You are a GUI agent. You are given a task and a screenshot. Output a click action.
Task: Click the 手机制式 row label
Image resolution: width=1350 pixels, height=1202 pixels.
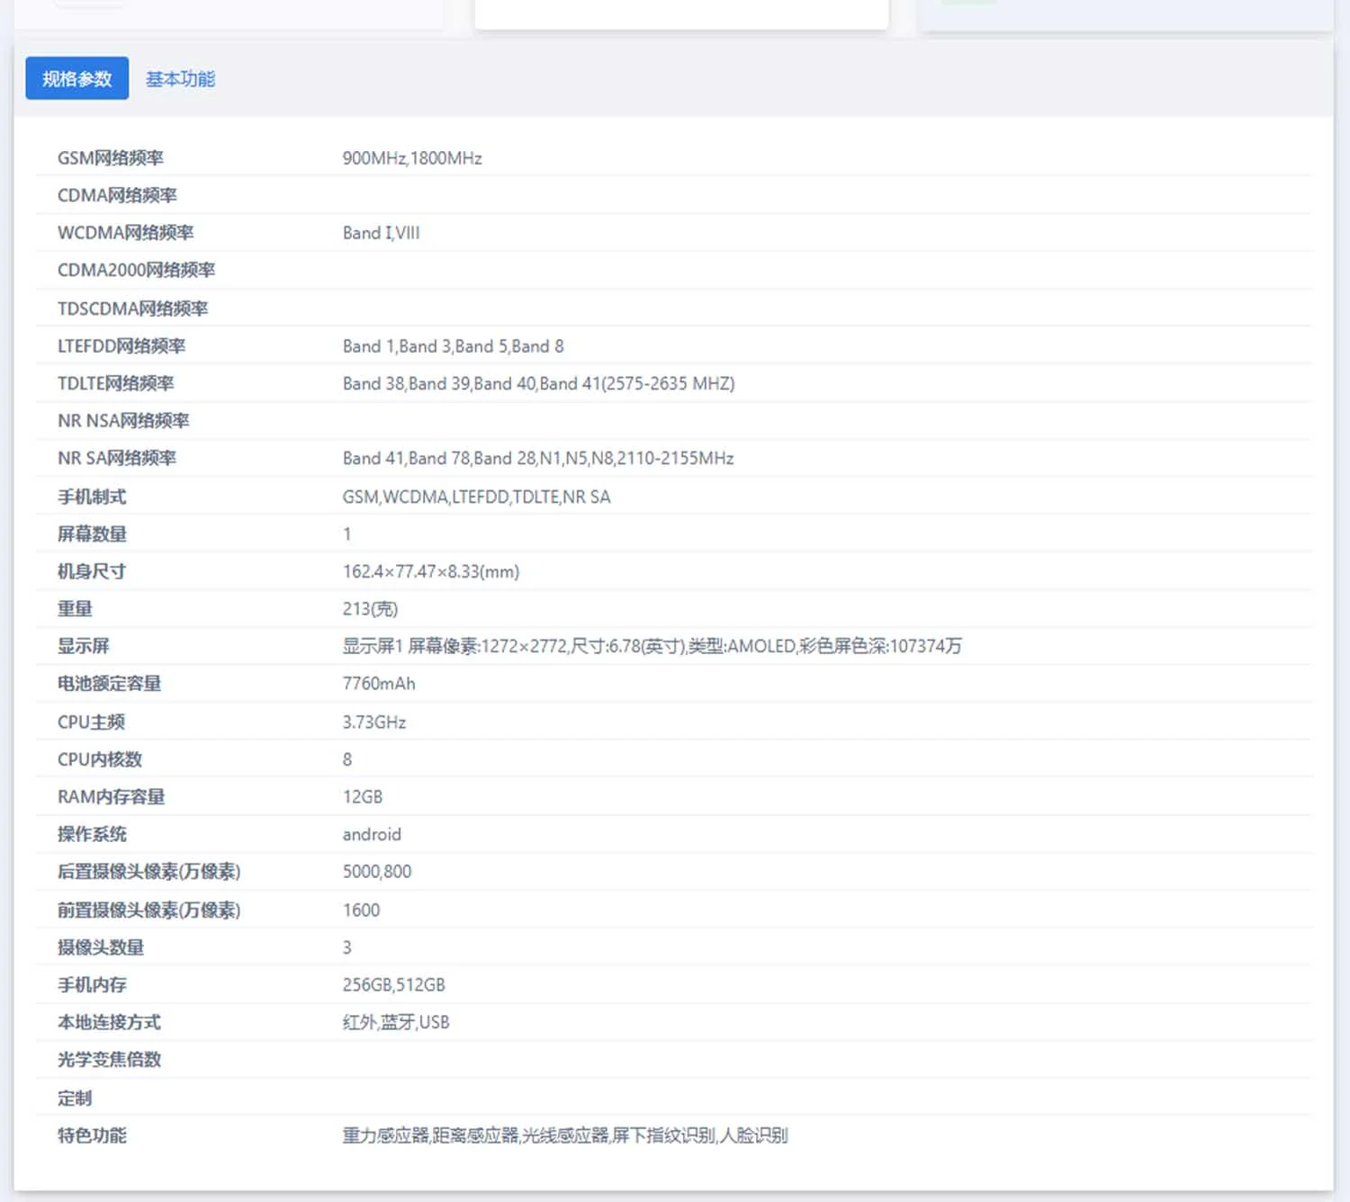92,497
